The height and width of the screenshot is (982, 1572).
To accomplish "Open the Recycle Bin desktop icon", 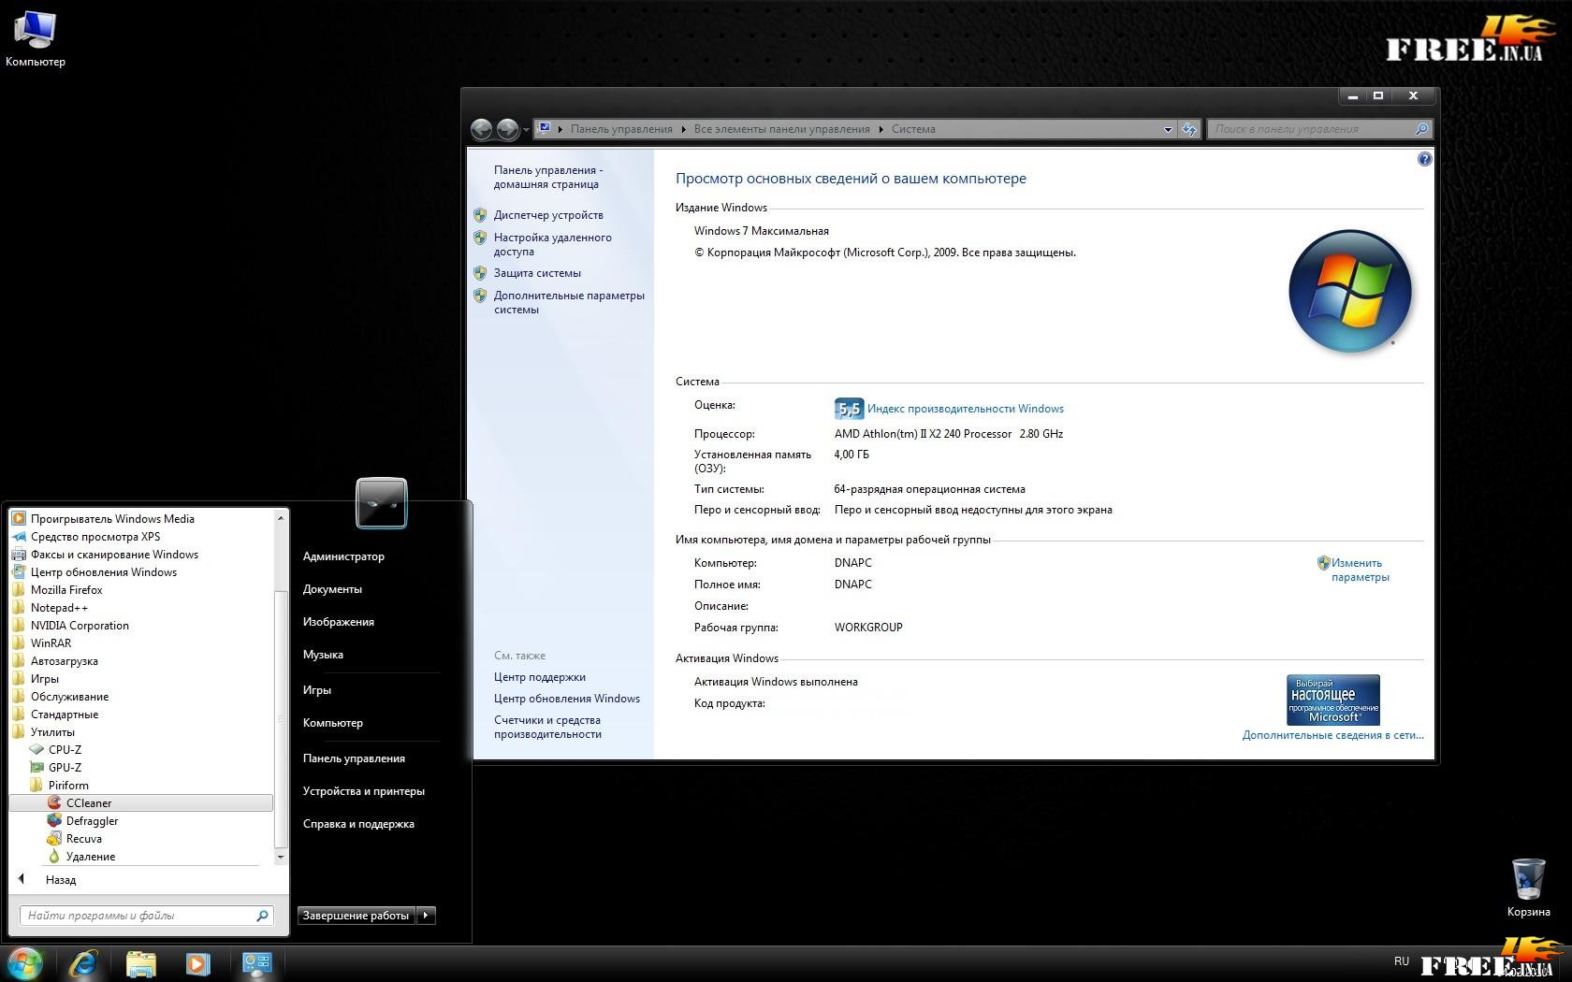I will click(1528, 888).
